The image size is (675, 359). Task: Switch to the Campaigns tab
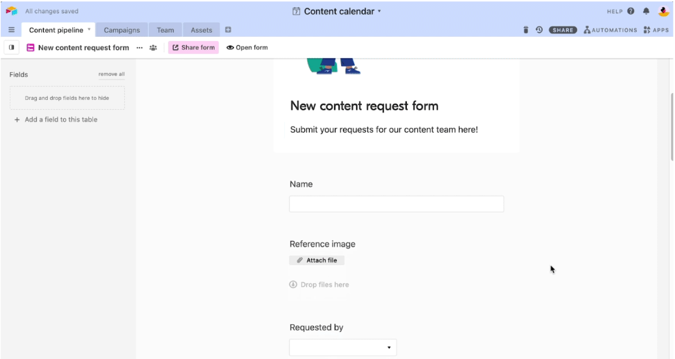(x=122, y=30)
